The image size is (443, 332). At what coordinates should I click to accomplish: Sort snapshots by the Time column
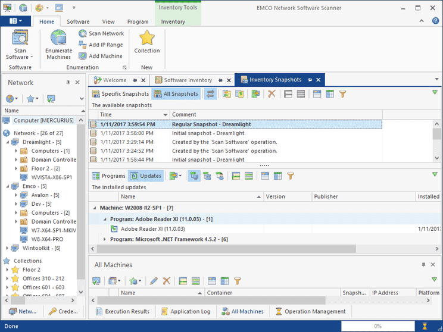point(134,115)
